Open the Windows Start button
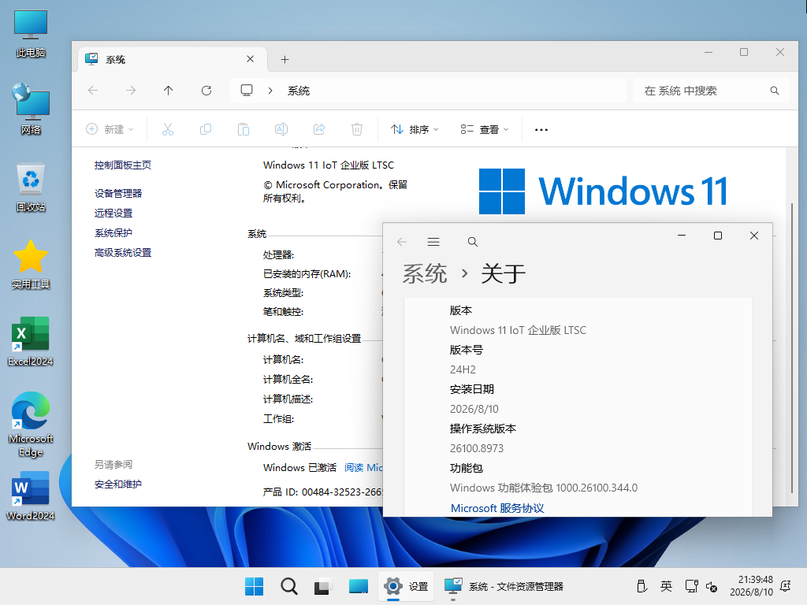This screenshot has width=807, height=605. (255, 586)
